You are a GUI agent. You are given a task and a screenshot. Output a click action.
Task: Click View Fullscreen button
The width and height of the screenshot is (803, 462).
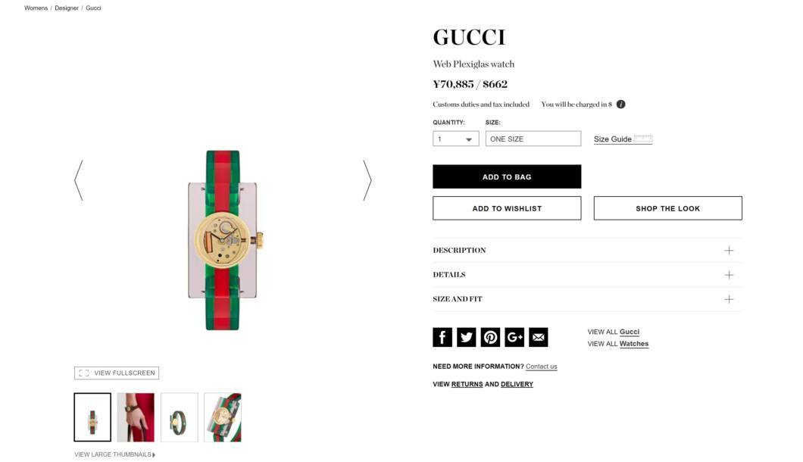click(x=117, y=373)
